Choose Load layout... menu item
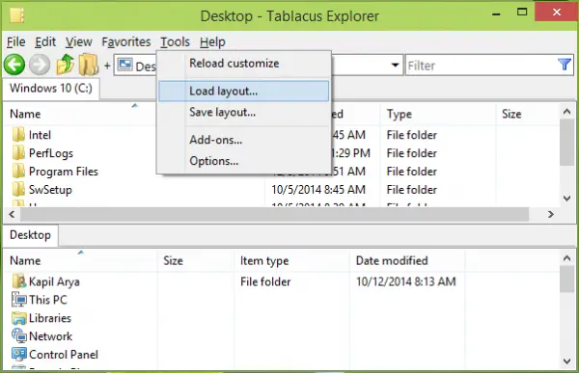This screenshot has width=579, height=373. point(244,92)
